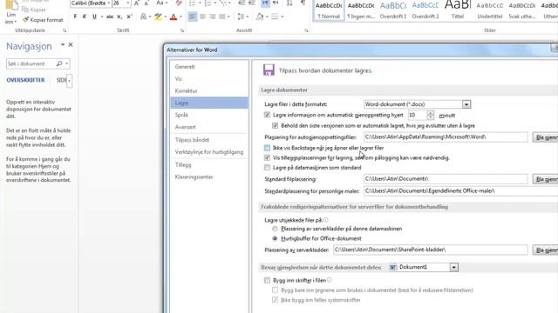Align paragraph text left
The image size is (558, 313).
tap(193, 17)
